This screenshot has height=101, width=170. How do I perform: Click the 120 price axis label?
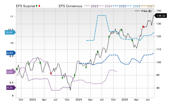(159, 36)
